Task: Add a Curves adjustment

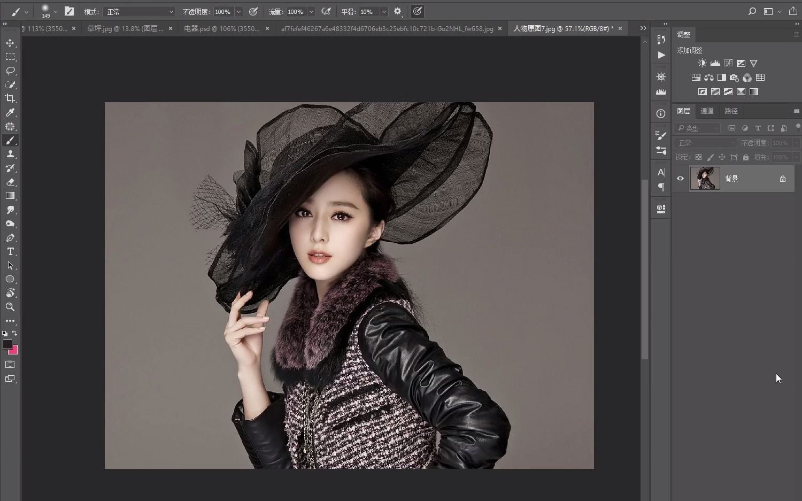Action: point(728,63)
